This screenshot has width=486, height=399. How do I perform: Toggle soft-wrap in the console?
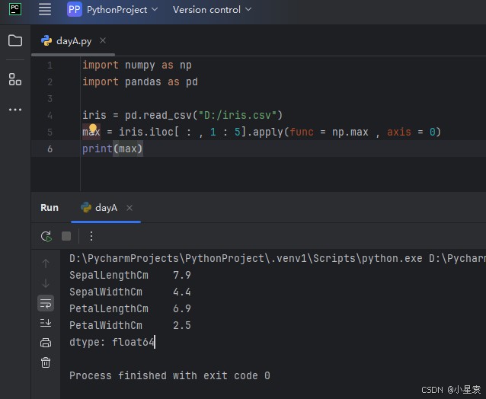point(46,303)
